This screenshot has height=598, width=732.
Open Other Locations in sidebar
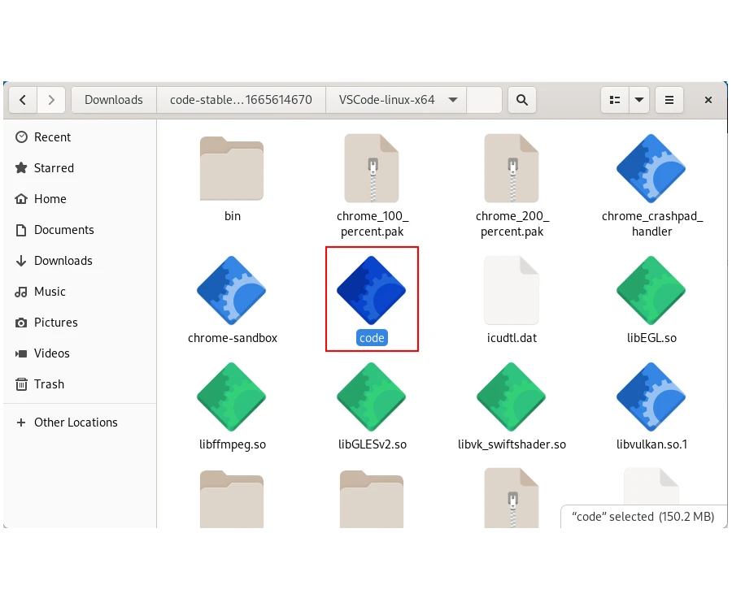(76, 422)
